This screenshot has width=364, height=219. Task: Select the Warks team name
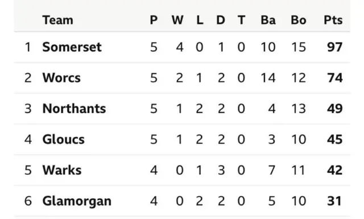coord(62,170)
